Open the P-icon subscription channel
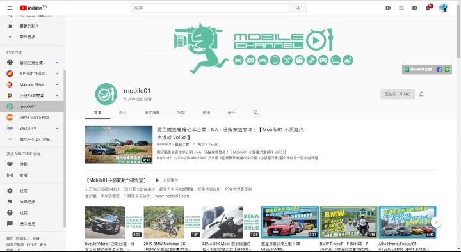 coord(32,95)
